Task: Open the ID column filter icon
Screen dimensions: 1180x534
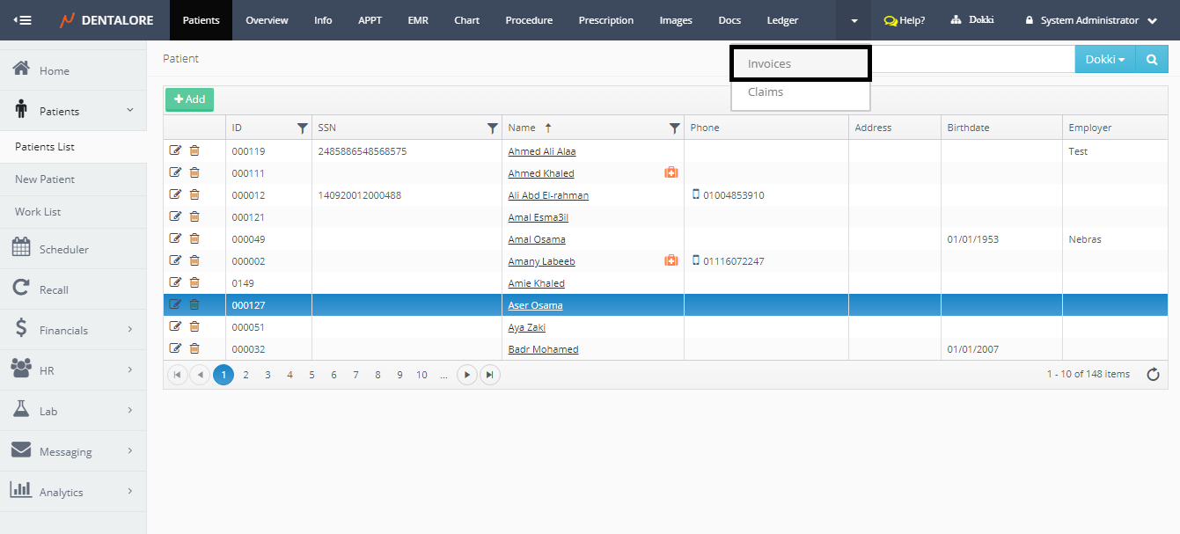Action: (303, 128)
